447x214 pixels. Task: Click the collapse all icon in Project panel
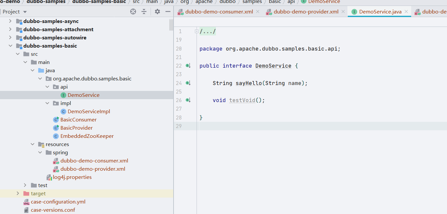click(x=144, y=11)
